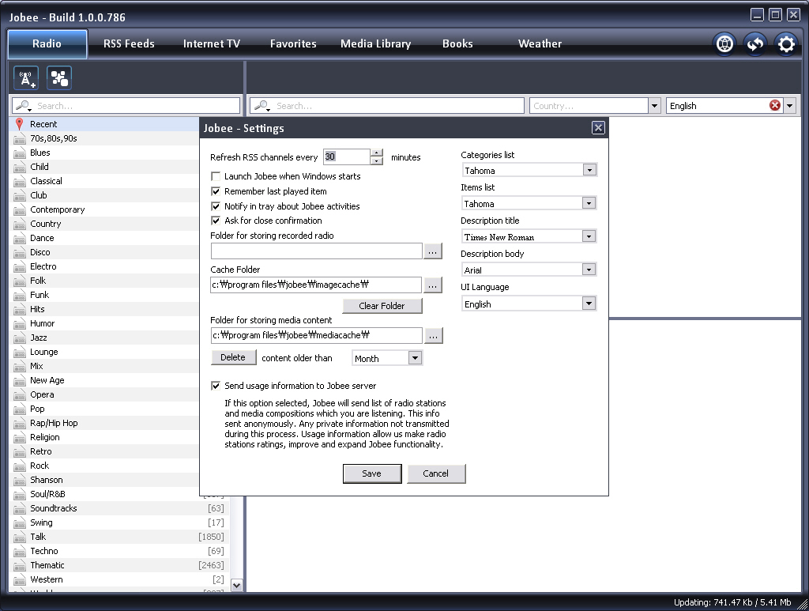
Task: Click the Cancel button
Action: point(436,473)
